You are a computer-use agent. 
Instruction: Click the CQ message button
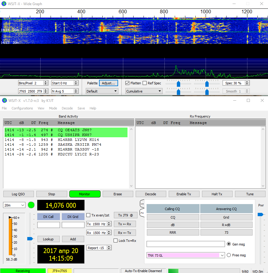(173, 217)
